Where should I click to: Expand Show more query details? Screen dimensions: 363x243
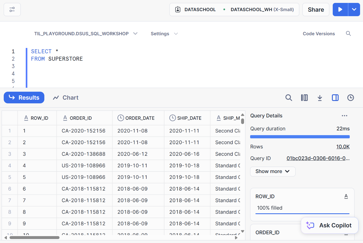[x=272, y=171]
